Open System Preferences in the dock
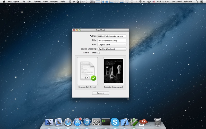The height and width of the screenshot is (129, 206). 96,122
